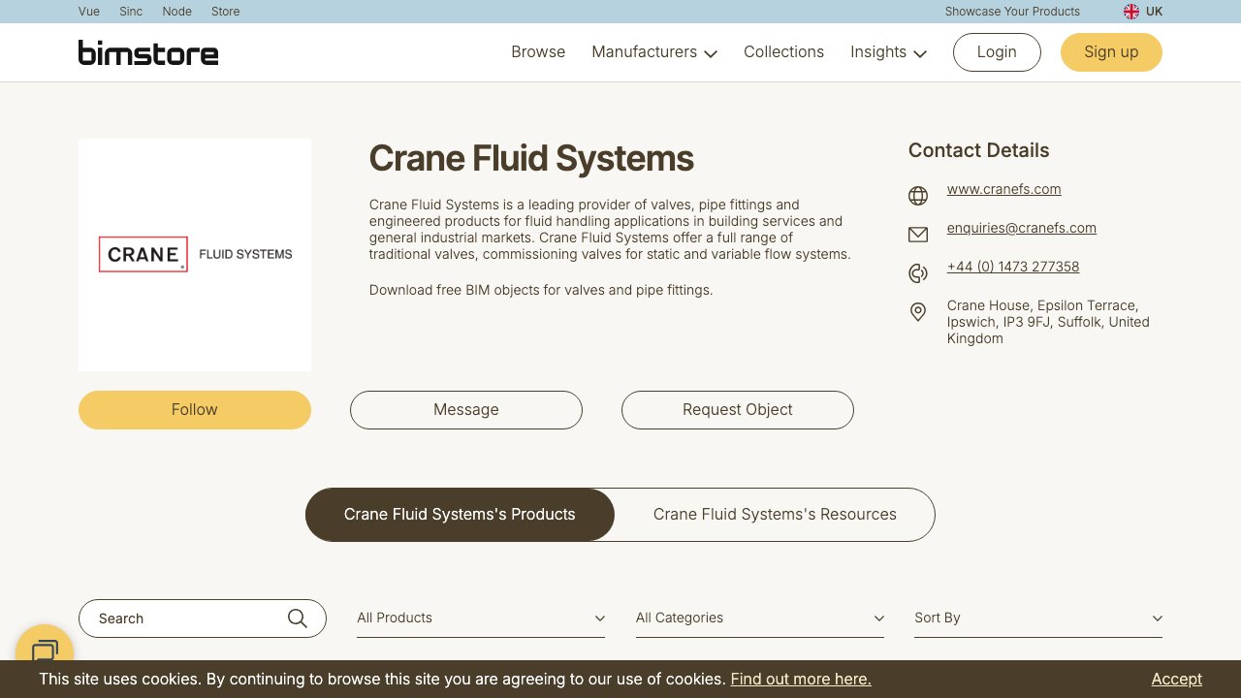Click the +44 (0) 1473 277358 phone link
Image resolution: width=1241 pixels, height=698 pixels.
point(1013,267)
